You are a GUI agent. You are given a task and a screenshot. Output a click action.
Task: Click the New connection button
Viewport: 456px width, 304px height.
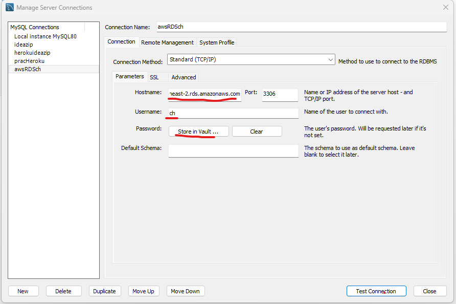click(24, 291)
